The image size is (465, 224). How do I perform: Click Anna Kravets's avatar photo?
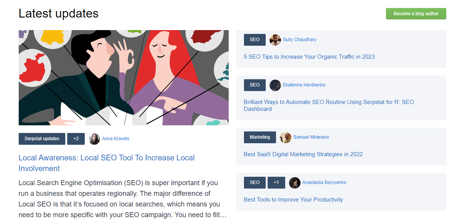(95, 139)
